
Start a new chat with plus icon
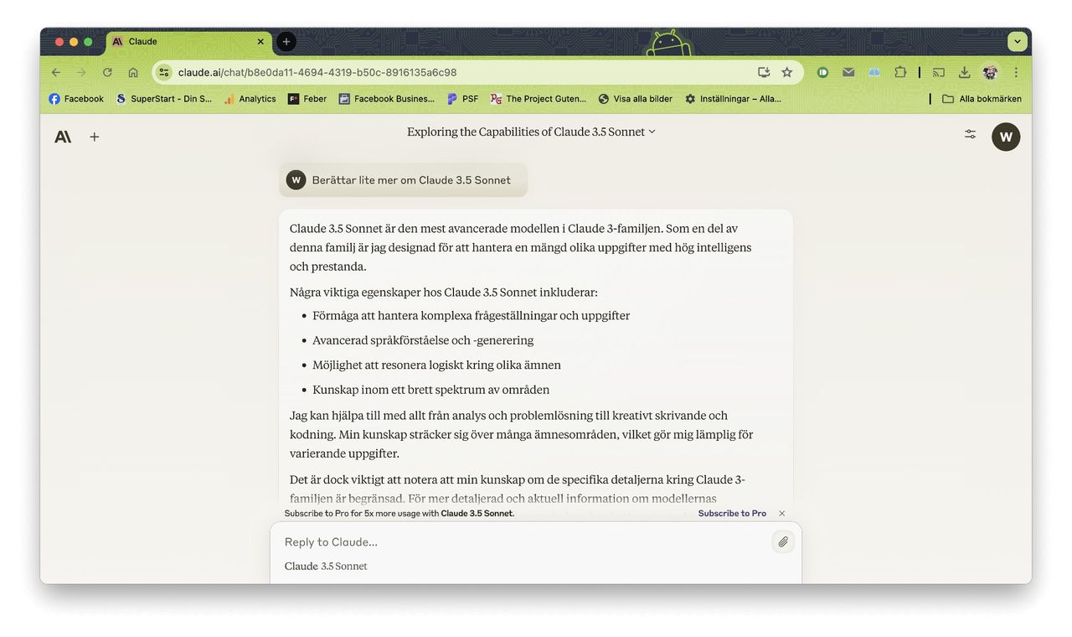pyautogui.click(x=95, y=137)
